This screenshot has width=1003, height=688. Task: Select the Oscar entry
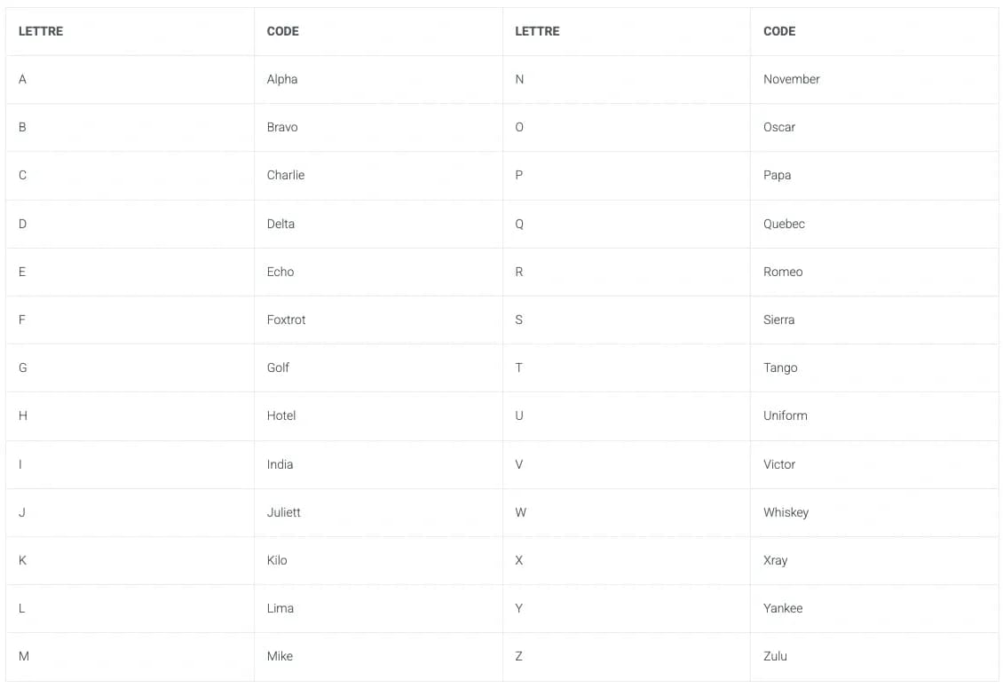[779, 127]
